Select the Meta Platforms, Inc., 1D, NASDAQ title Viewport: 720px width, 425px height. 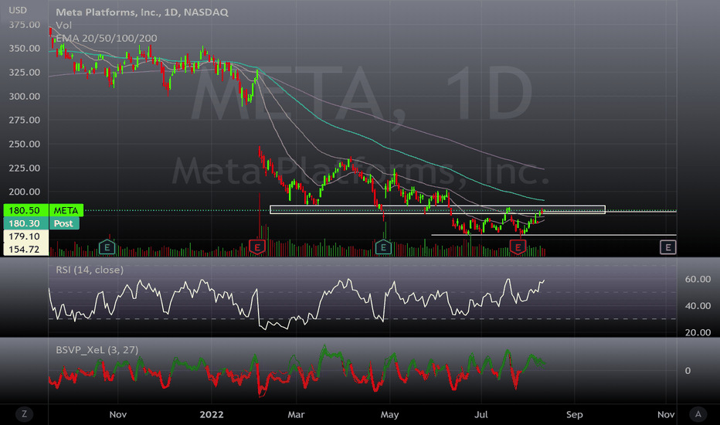pyautogui.click(x=142, y=12)
